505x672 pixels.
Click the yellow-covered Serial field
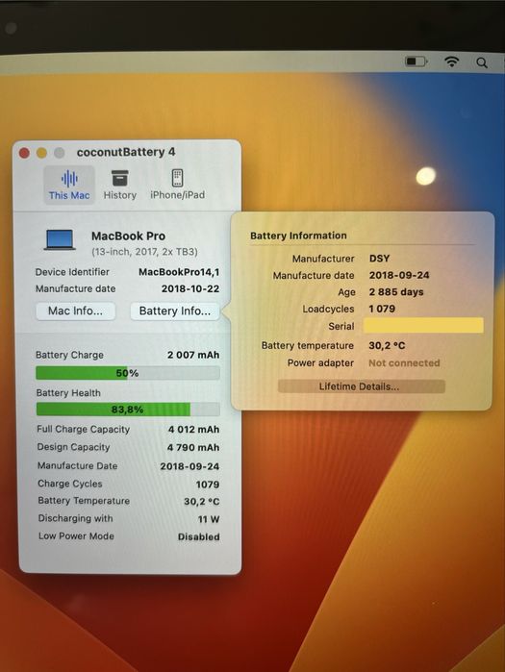423,325
